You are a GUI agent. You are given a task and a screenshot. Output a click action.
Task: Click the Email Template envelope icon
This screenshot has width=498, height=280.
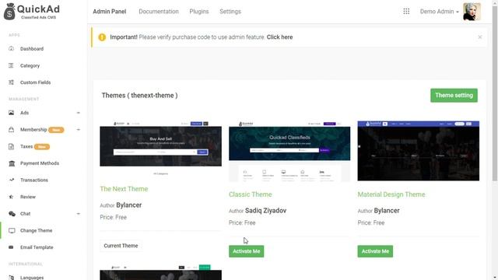[12, 247]
